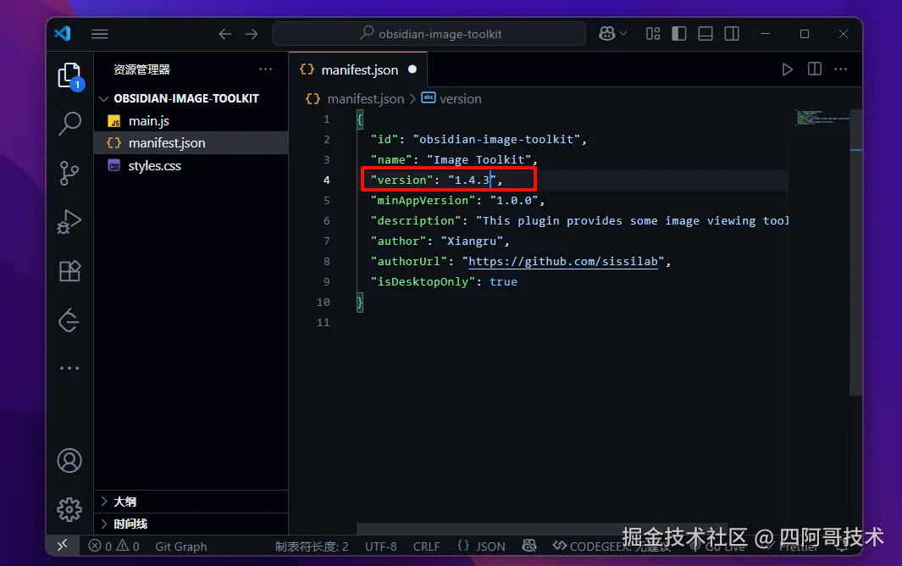Click the "Image Toolkit" name value
The image size is (902, 566).
(x=479, y=159)
